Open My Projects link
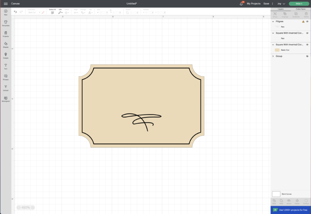 (x=253, y=4)
